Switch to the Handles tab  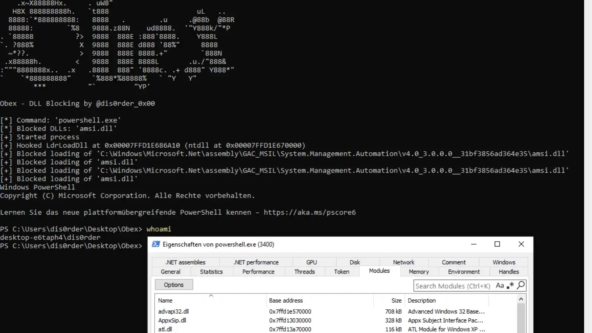508,272
